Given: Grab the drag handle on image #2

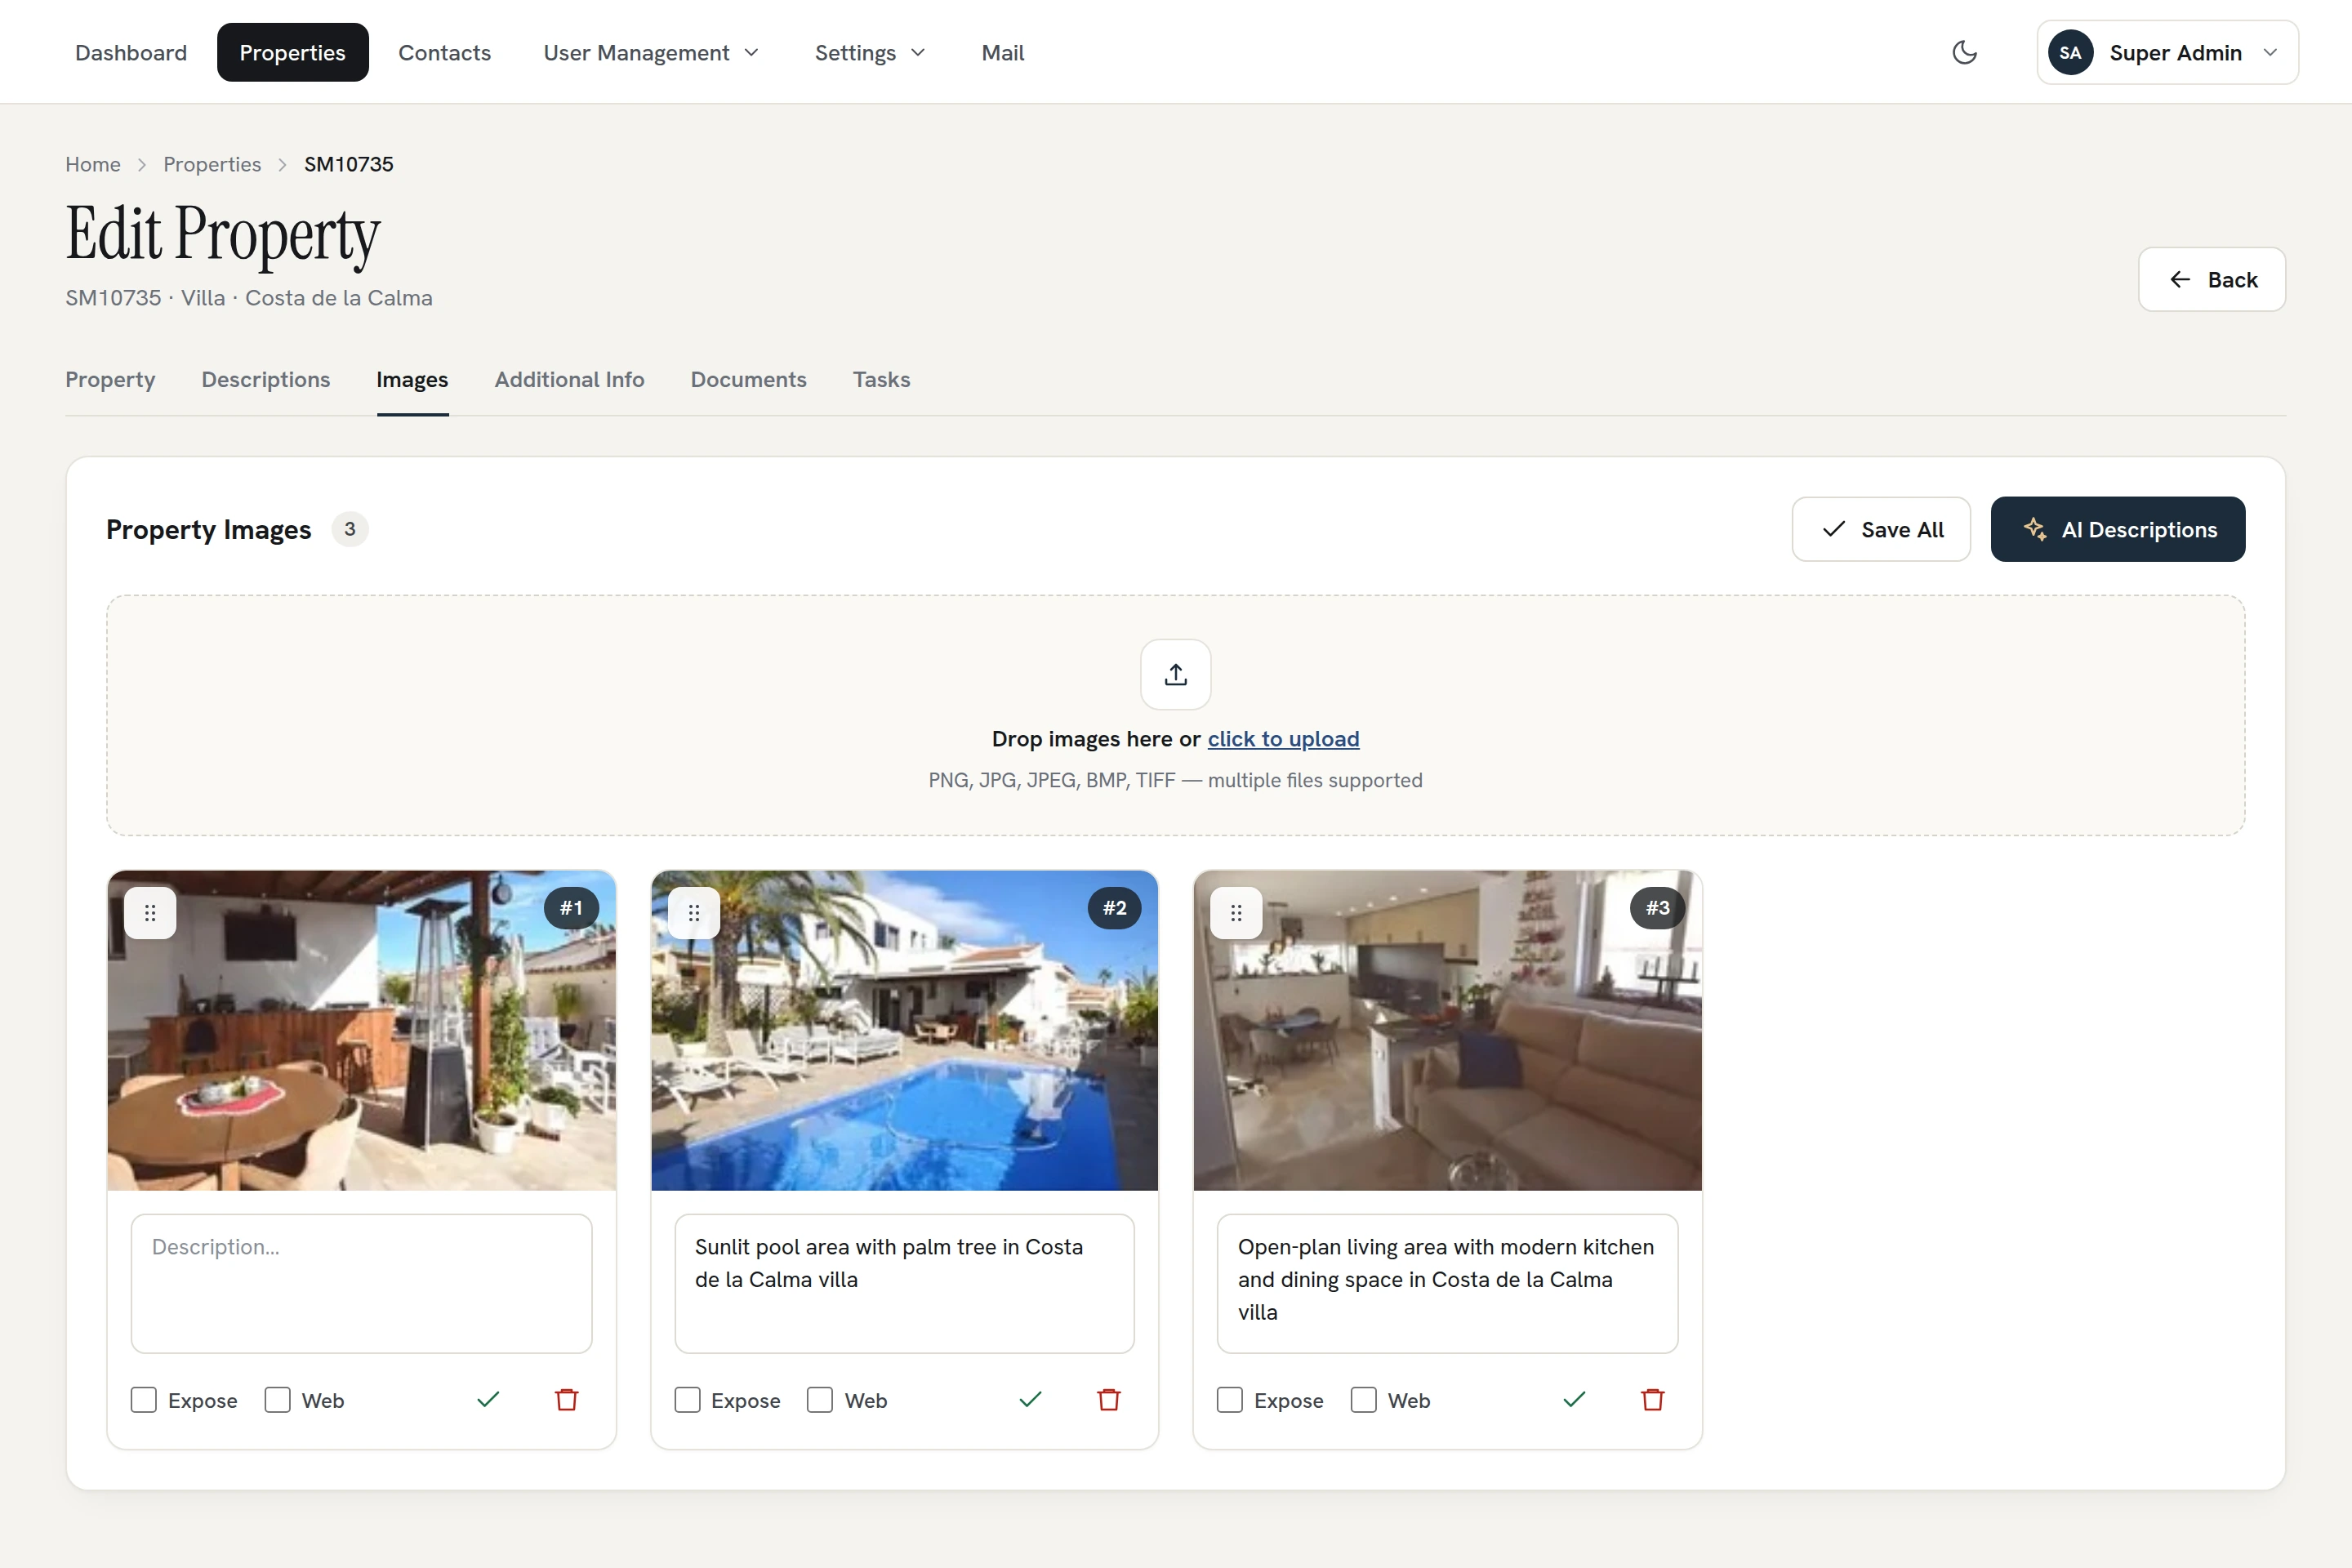Looking at the screenshot, I should click(694, 912).
